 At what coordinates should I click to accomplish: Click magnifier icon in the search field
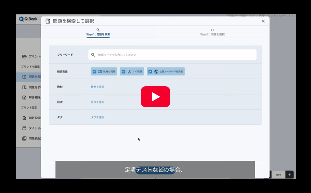(x=93, y=55)
